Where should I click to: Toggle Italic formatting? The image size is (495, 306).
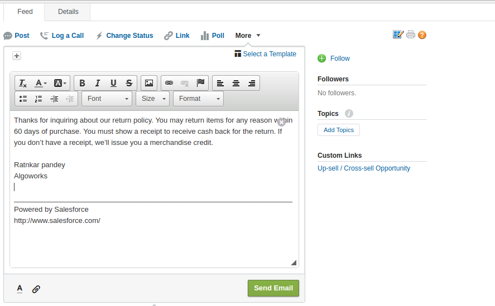98,83
